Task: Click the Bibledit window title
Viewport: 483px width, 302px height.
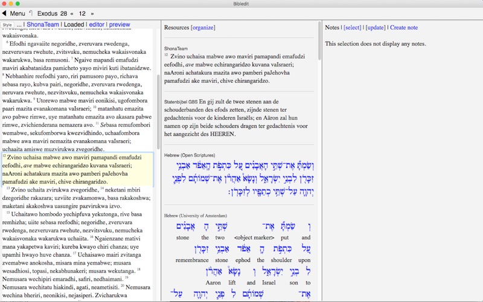Action: (241, 4)
